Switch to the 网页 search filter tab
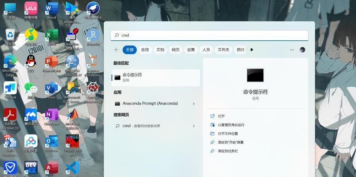Viewport: 356px width, 177px height. coord(176,50)
